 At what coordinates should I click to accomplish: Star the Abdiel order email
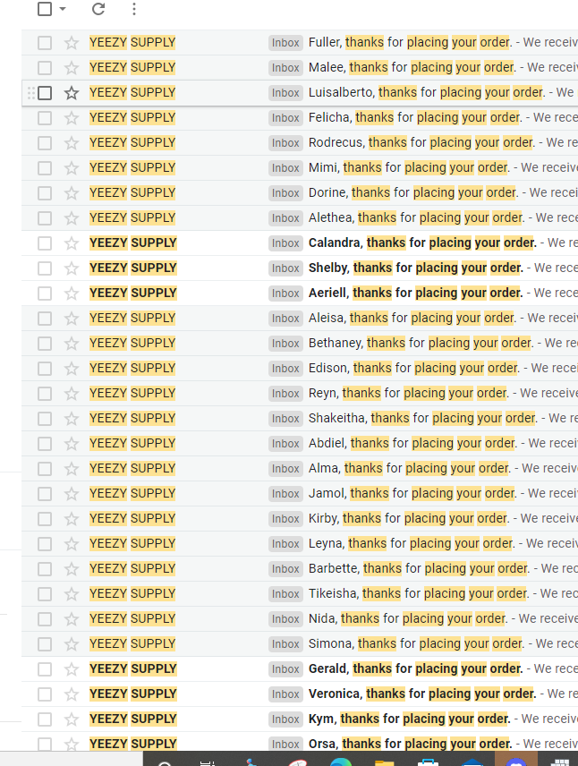72,444
